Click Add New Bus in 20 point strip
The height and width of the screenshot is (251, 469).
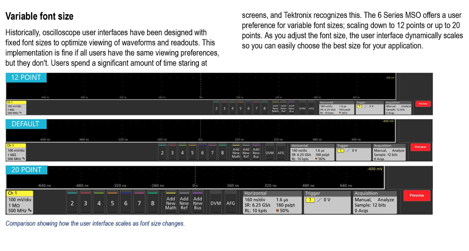click(197, 203)
